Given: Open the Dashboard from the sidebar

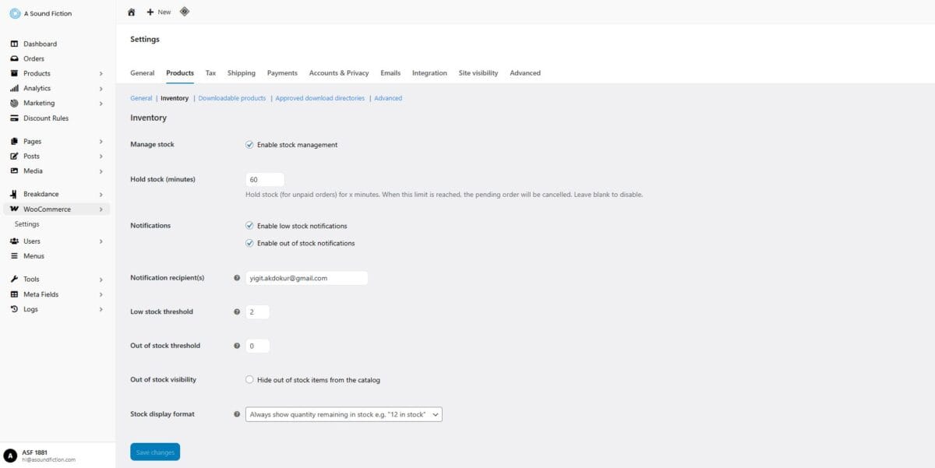Looking at the screenshot, I should [x=36, y=44].
